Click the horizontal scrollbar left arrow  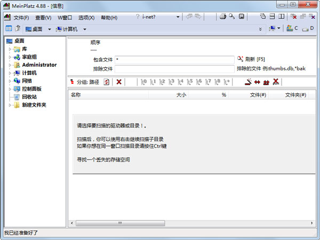coord(71,223)
